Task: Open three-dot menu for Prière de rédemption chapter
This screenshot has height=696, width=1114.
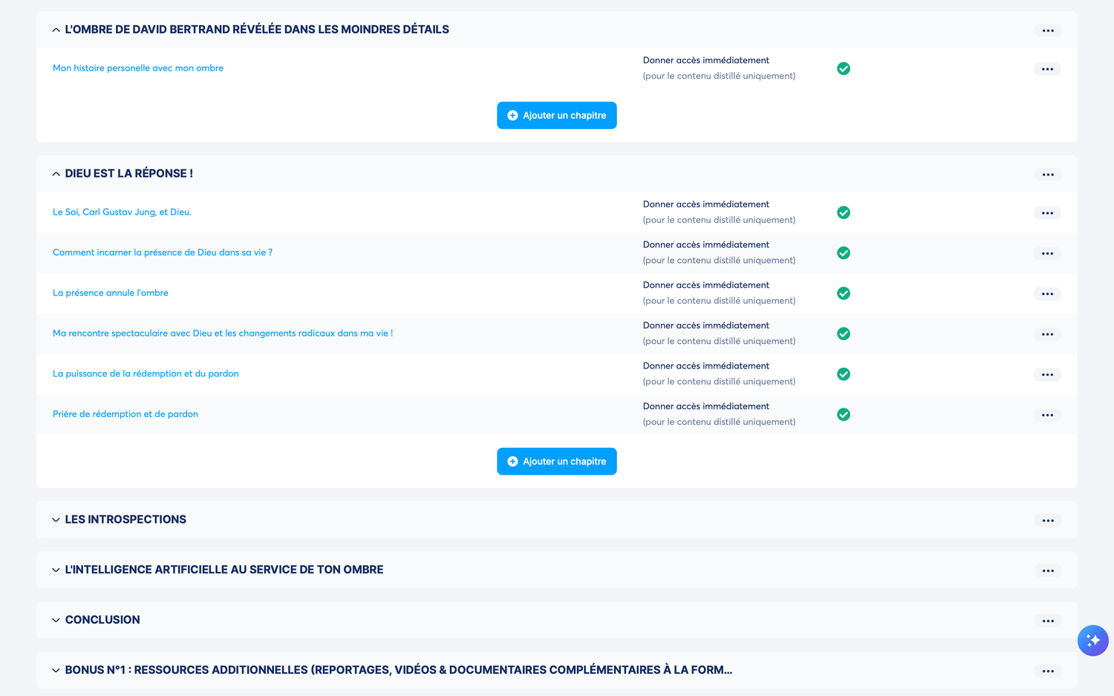Action: pyautogui.click(x=1047, y=415)
